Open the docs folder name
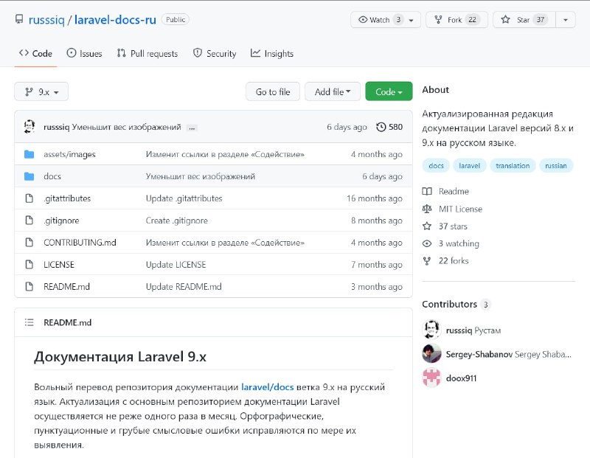The height and width of the screenshot is (458, 590). pos(52,176)
